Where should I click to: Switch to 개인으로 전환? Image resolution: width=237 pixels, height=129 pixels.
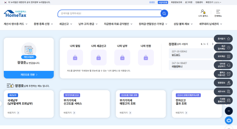click(x=29, y=75)
